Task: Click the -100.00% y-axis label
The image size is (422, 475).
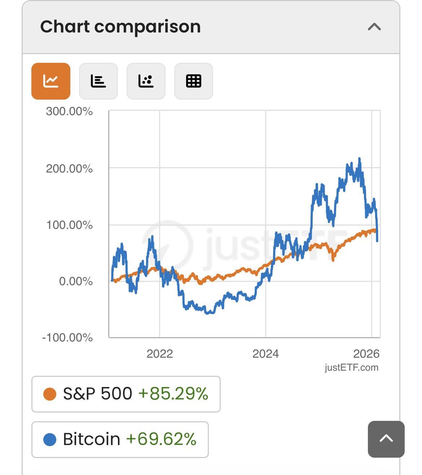Action: tap(67, 338)
